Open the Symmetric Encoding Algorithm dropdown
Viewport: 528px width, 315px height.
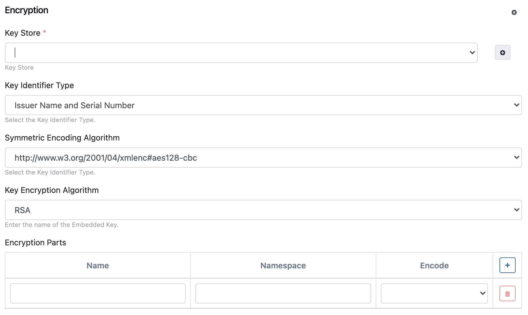(x=263, y=158)
